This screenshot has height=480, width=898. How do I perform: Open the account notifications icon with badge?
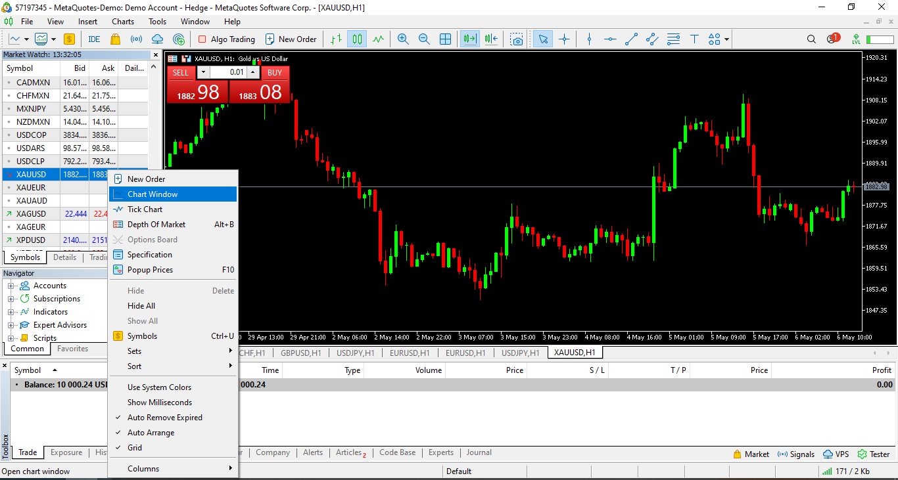(833, 39)
